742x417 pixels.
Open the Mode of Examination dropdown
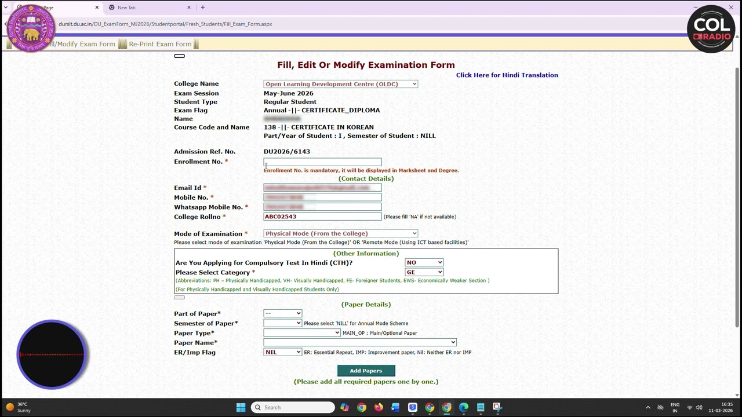pos(340,233)
